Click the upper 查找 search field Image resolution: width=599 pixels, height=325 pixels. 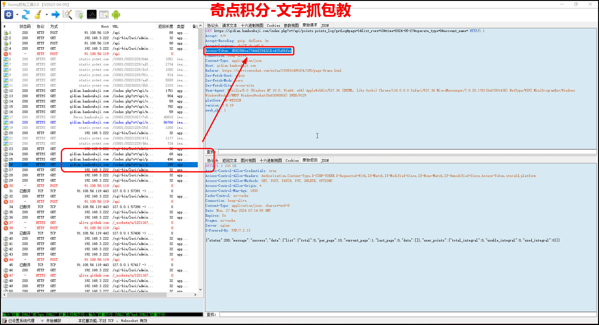pos(407,152)
